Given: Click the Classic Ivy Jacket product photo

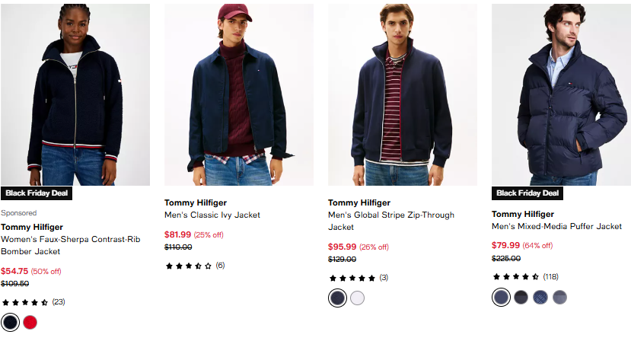Looking at the screenshot, I should click(238, 95).
